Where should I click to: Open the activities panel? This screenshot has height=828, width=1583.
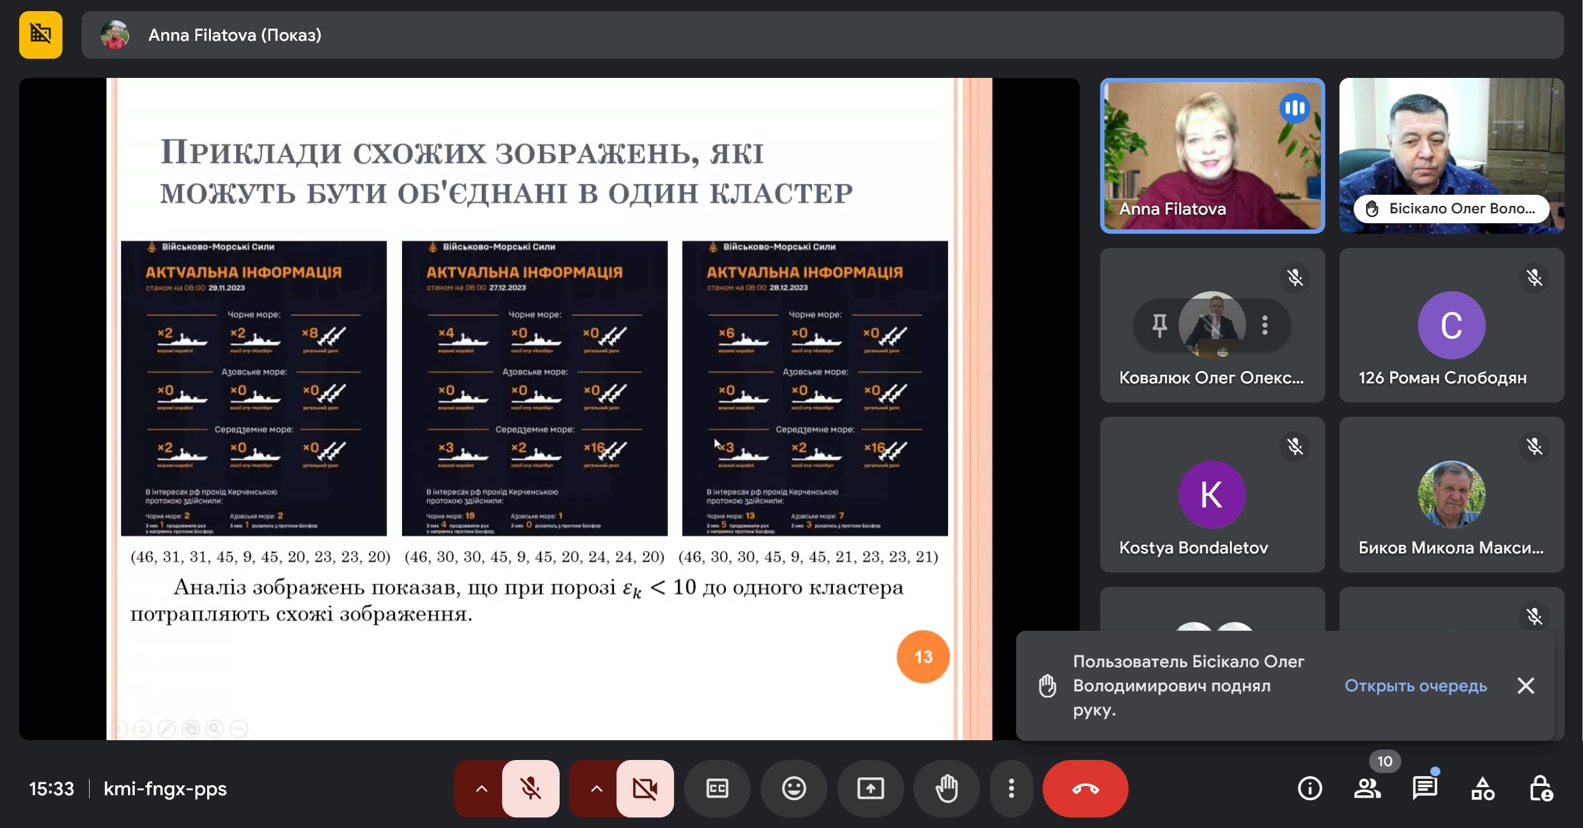click(x=1483, y=788)
